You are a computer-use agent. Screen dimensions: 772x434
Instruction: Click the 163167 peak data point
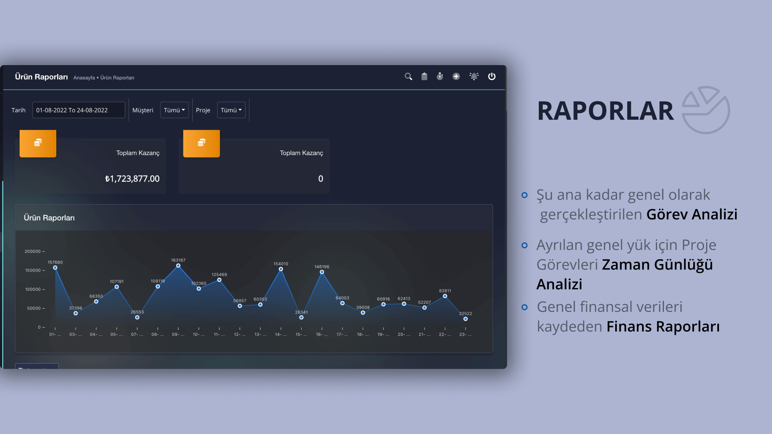pyautogui.click(x=178, y=266)
